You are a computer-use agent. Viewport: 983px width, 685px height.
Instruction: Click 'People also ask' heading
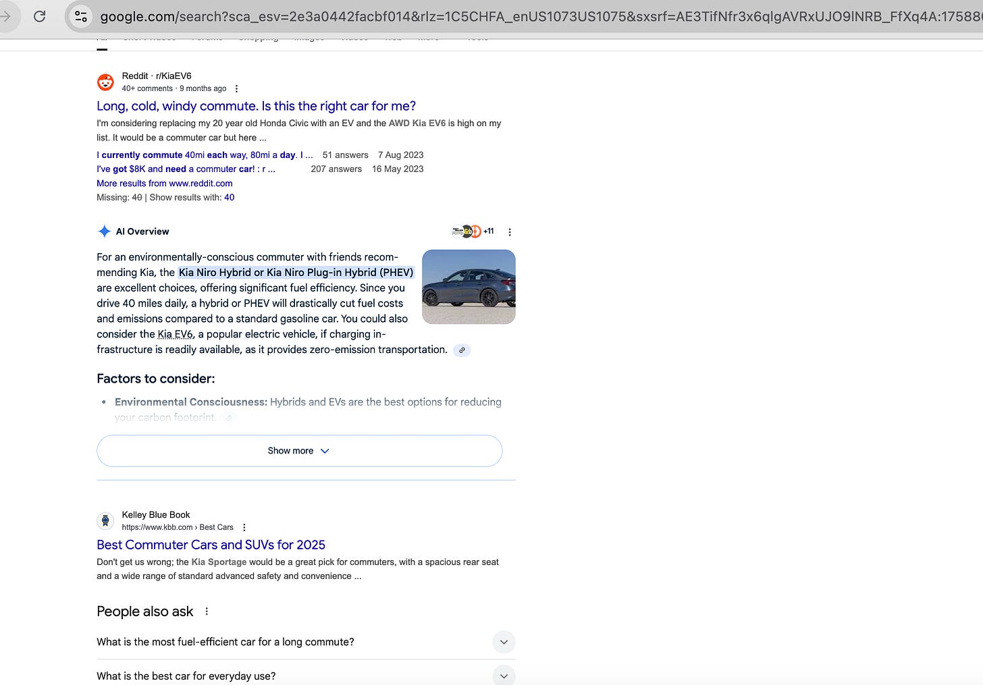point(145,611)
